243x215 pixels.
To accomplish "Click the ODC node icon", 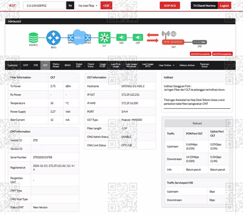I will pyautogui.click(x=121, y=37).
